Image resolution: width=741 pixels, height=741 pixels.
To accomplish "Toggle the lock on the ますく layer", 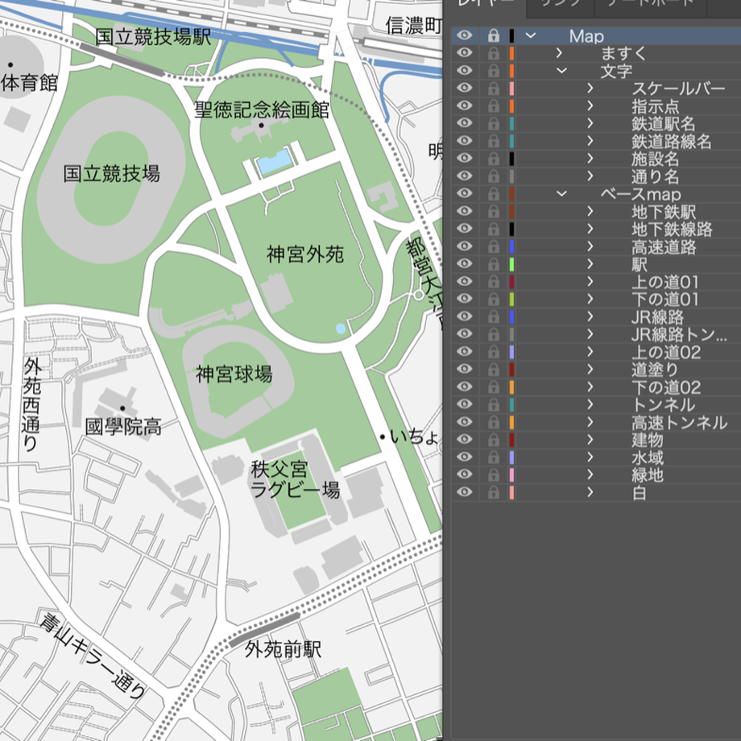I will pos(494,53).
